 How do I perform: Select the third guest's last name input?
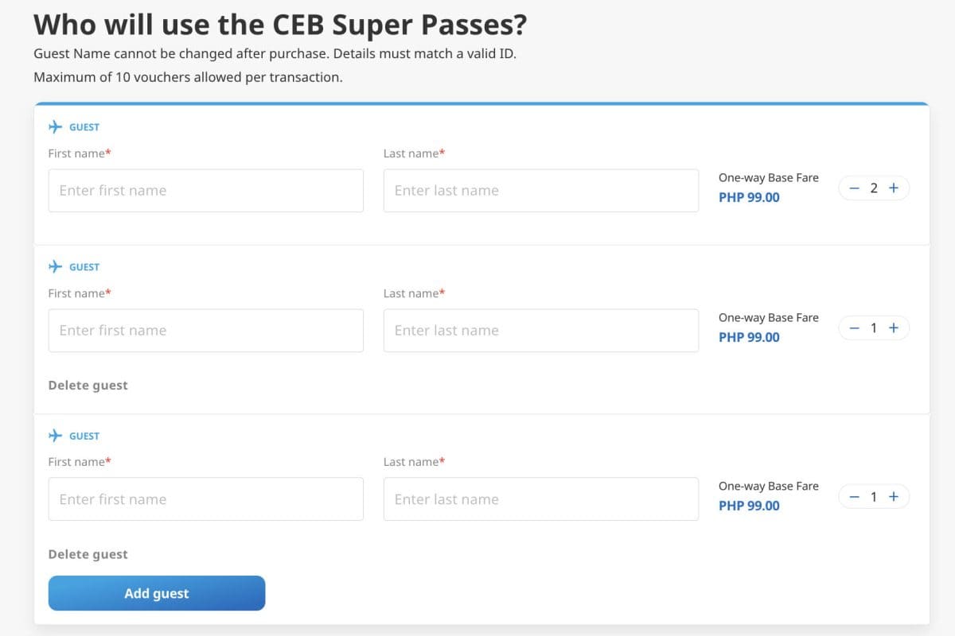[540, 499]
